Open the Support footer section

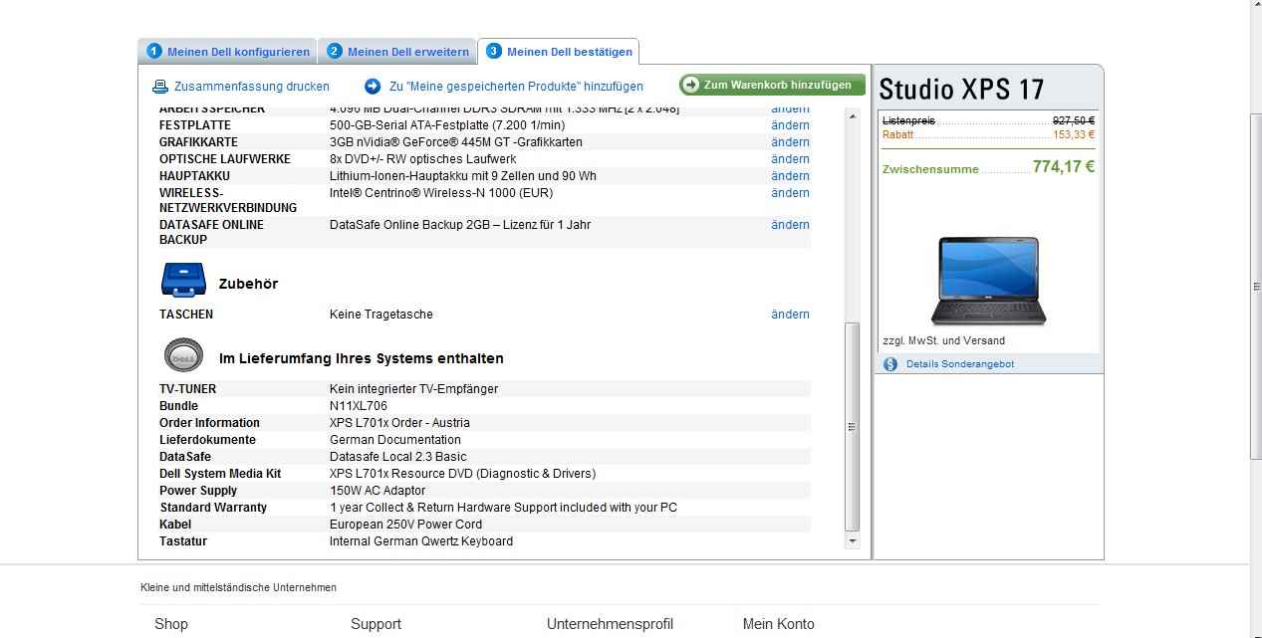(376, 624)
